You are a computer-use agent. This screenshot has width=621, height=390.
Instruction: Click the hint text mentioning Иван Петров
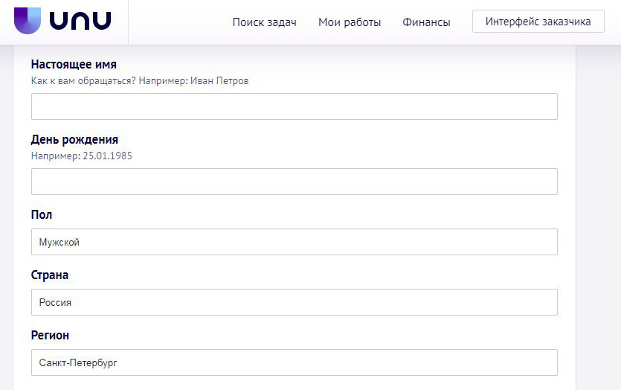[140, 81]
